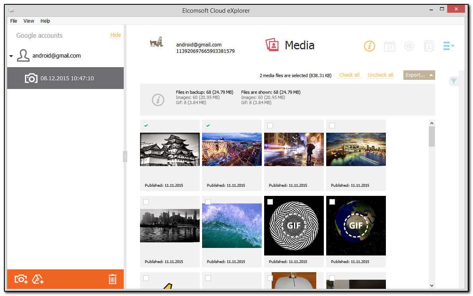The height and width of the screenshot is (296, 473).
Task: Click the Uncheck all link
Action: coord(380,75)
